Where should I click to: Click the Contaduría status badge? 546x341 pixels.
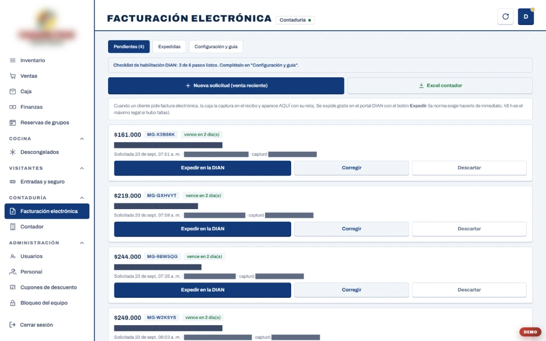pyautogui.click(x=295, y=20)
